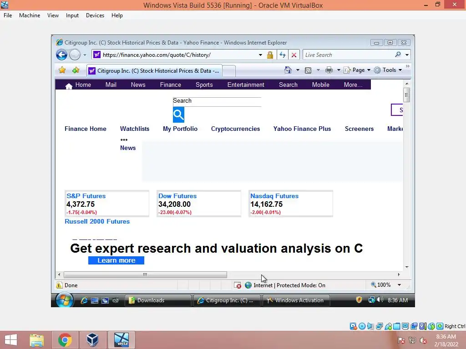Click VirtualBox audio indicator icon
The image size is (466, 349).
[370, 326]
